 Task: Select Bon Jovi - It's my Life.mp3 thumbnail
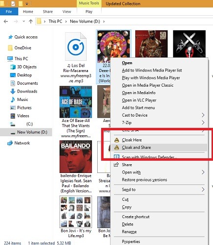click(76, 212)
